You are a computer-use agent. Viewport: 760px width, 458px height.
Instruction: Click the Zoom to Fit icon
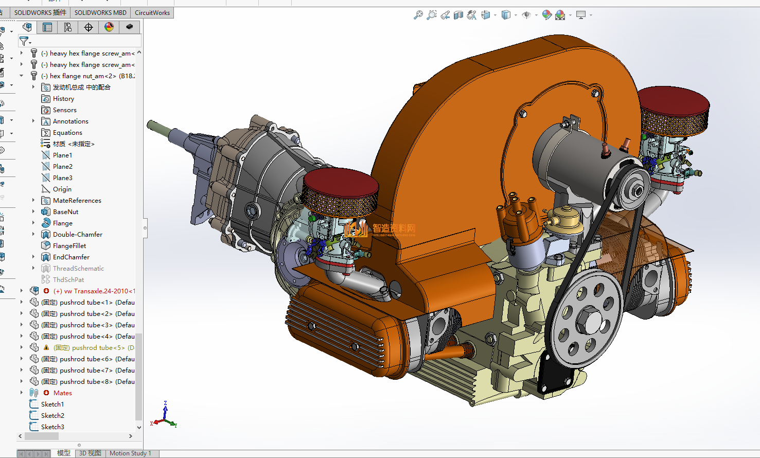[x=418, y=15]
